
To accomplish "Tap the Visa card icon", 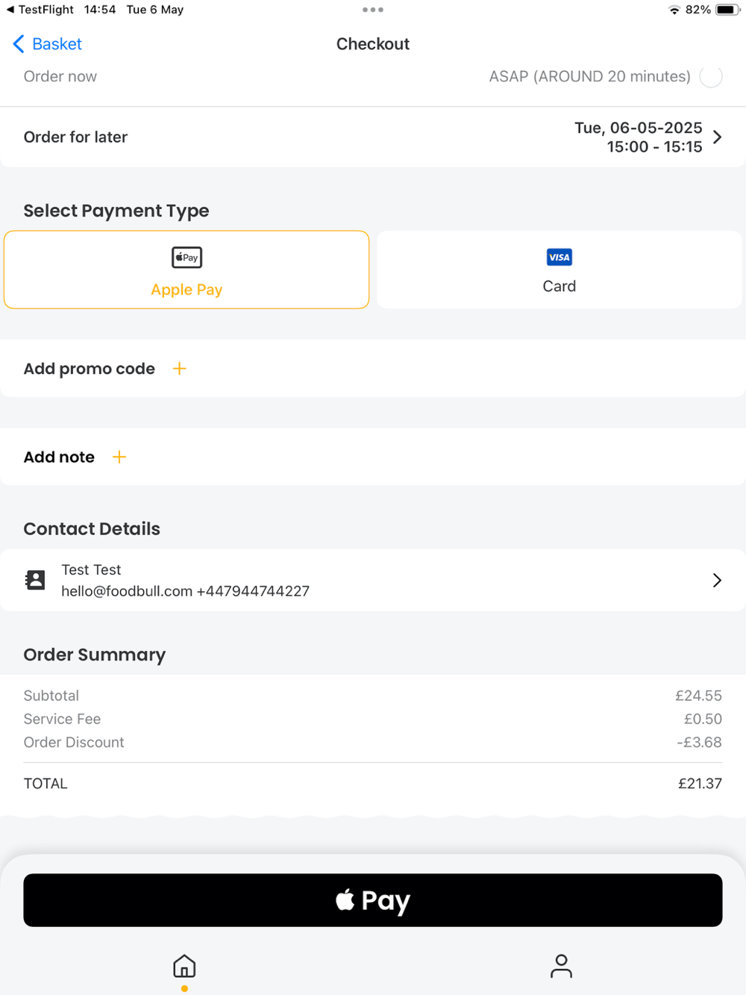I will (559, 258).
